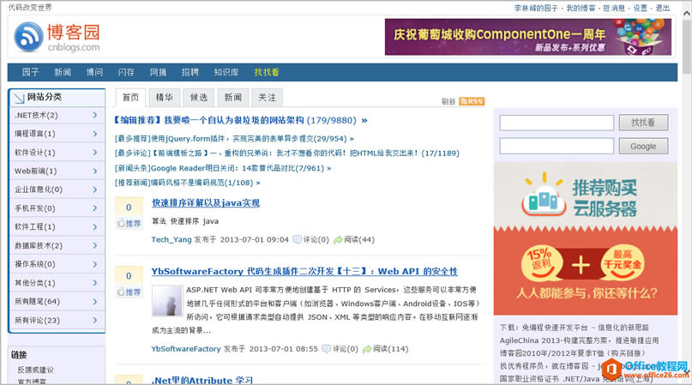Switch to the 新闻 tab
Viewport: 692px width, 385px height.
pyautogui.click(x=233, y=98)
